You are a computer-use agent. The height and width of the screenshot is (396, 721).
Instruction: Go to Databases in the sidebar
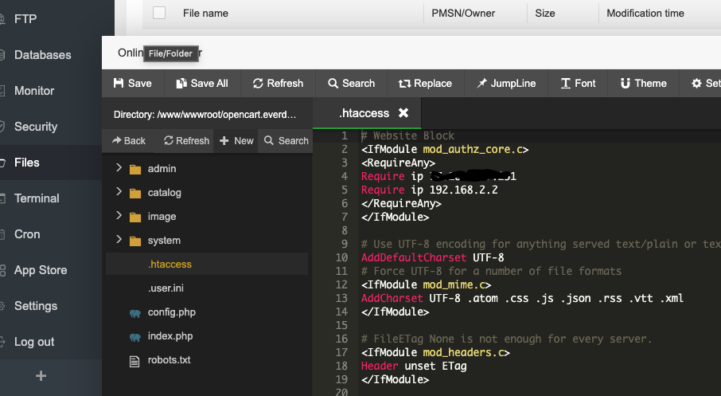pyautogui.click(x=42, y=55)
